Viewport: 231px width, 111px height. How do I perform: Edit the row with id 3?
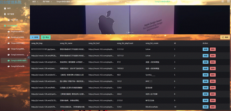[205, 62]
